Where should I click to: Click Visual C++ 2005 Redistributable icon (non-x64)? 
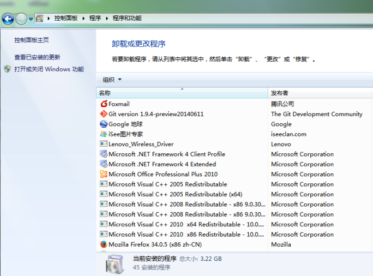pos(104,184)
